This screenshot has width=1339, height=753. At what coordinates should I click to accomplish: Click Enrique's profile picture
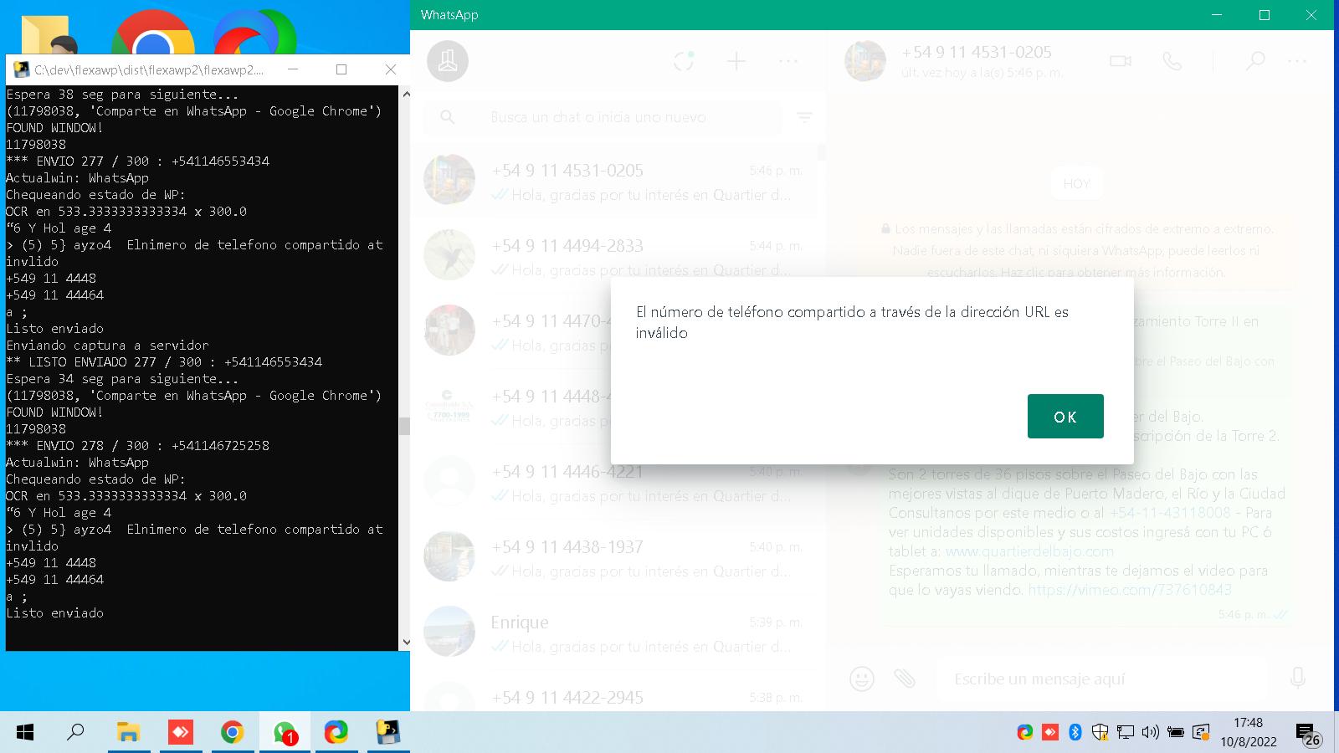pyautogui.click(x=449, y=631)
